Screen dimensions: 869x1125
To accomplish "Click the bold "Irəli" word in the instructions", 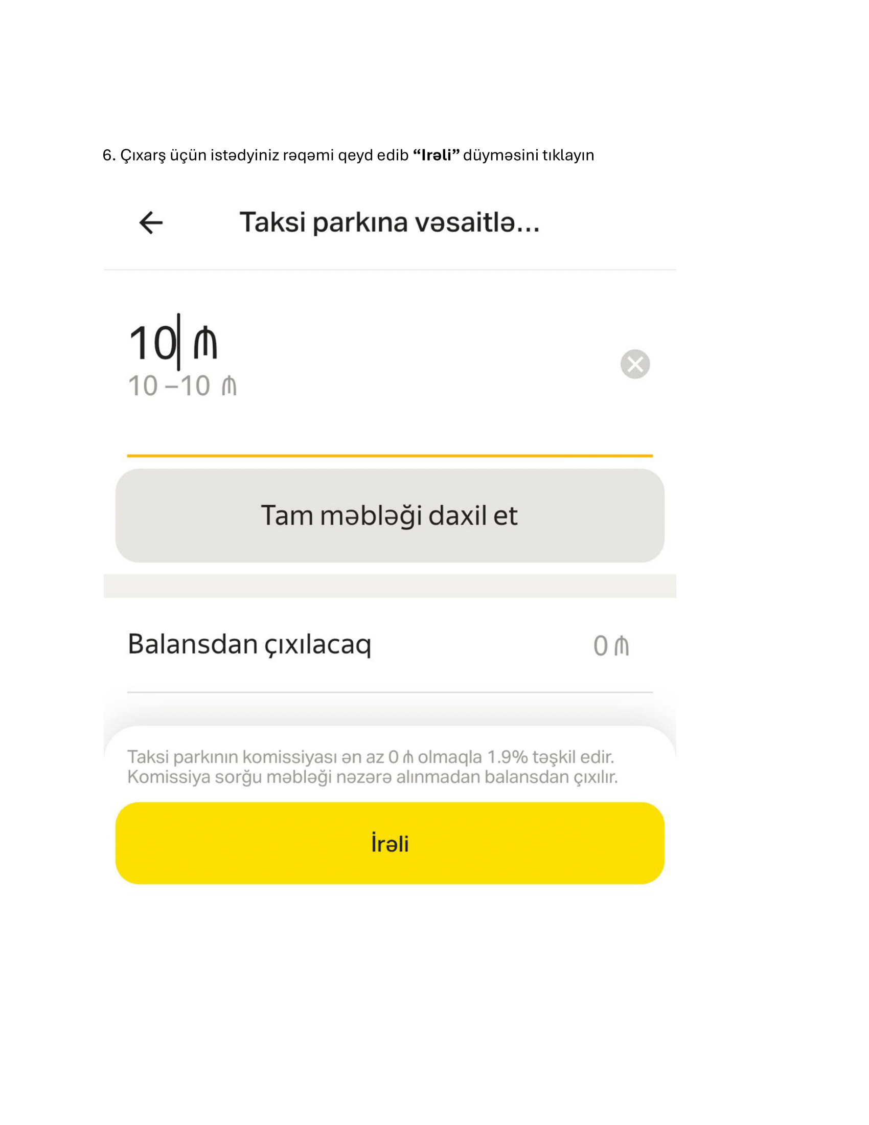I will click(436, 155).
